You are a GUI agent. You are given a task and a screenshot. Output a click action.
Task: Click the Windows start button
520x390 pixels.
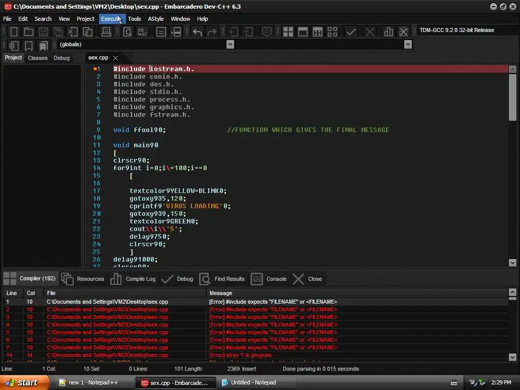(24, 382)
